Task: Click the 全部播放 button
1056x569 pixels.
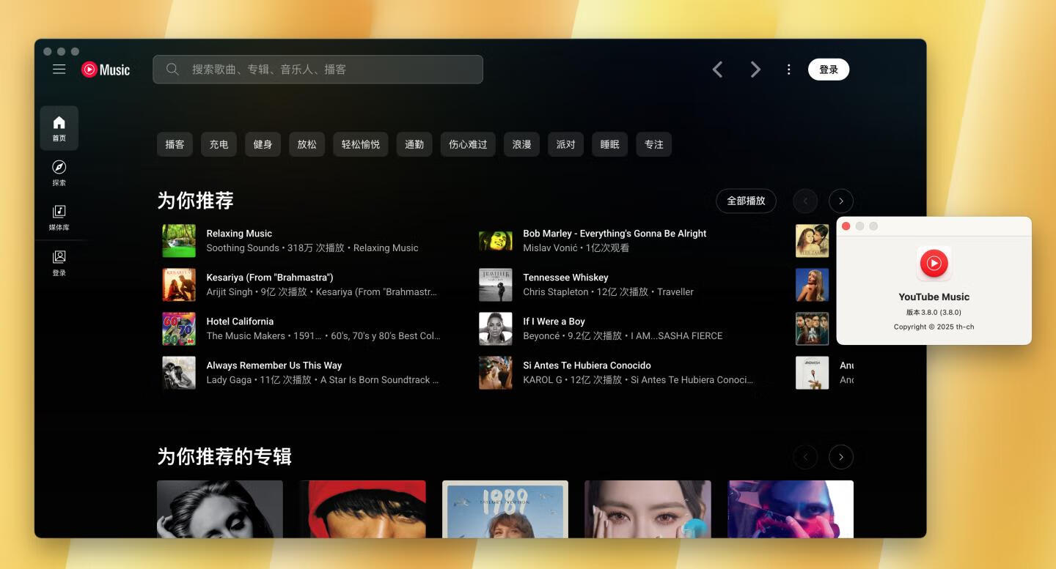Action: (x=746, y=201)
